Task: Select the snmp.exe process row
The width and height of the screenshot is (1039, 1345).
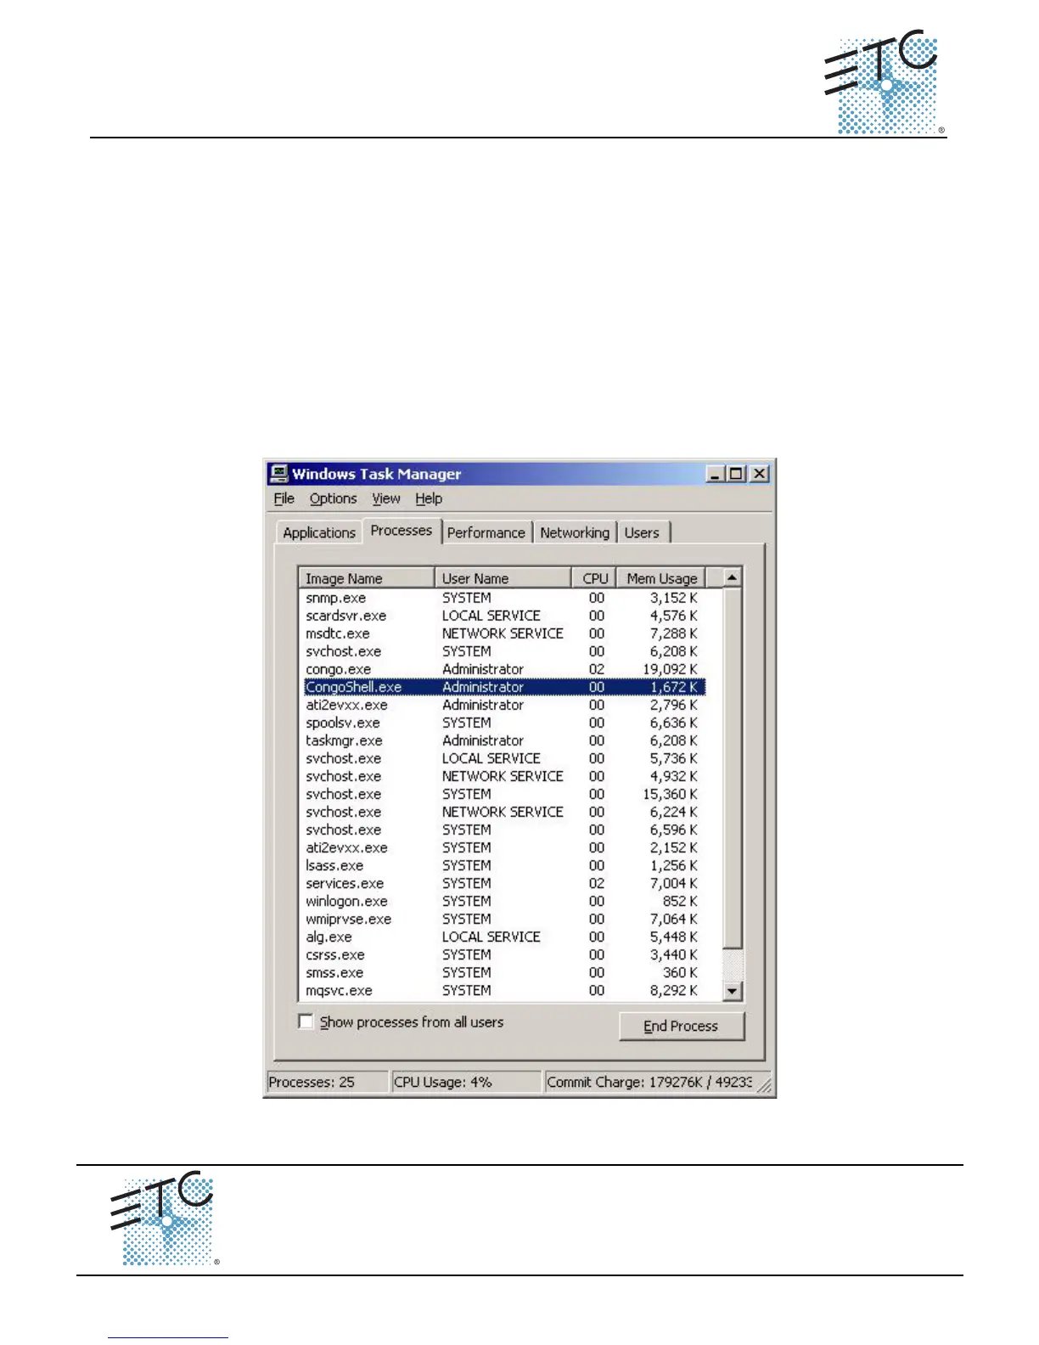Action: [x=503, y=598]
